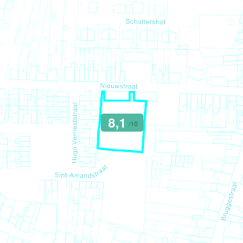Image resolution: width=243 pixels, height=243 pixels.
Task: Click the large 8,1 number
Action: [x=117, y=123]
